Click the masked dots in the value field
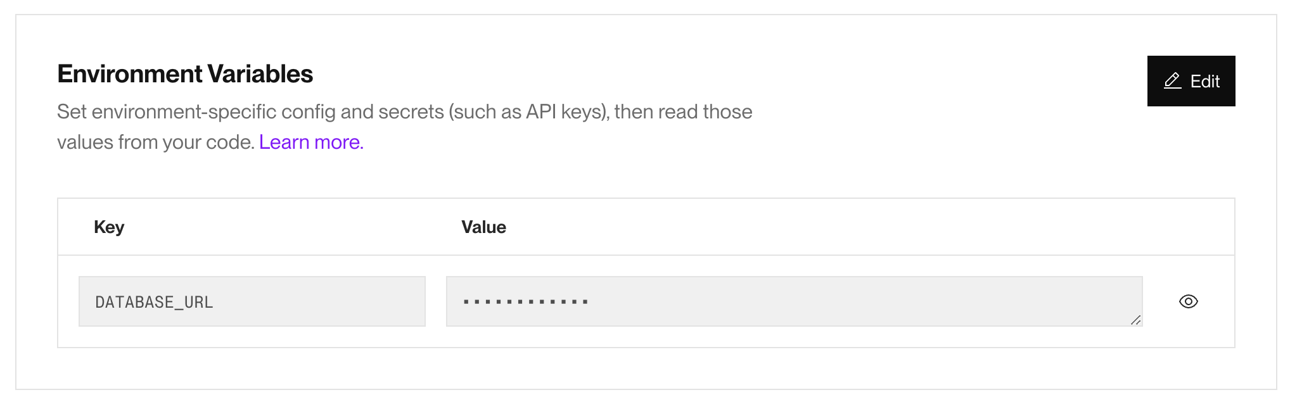 click(525, 301)
